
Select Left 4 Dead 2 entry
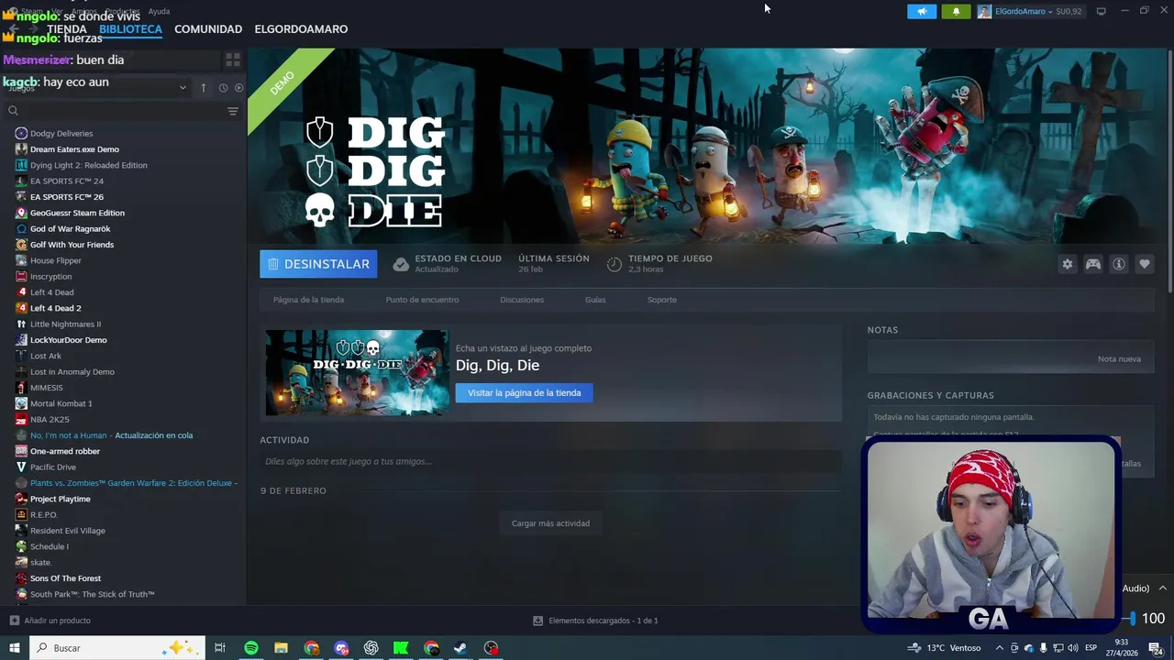click(55, 308)
